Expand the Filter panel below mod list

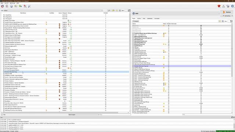[2, 115]
